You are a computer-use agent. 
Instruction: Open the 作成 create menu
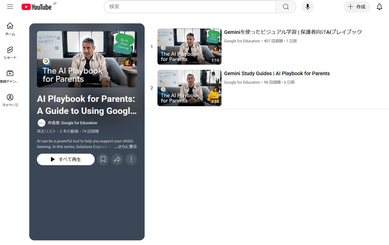point(357,7)
